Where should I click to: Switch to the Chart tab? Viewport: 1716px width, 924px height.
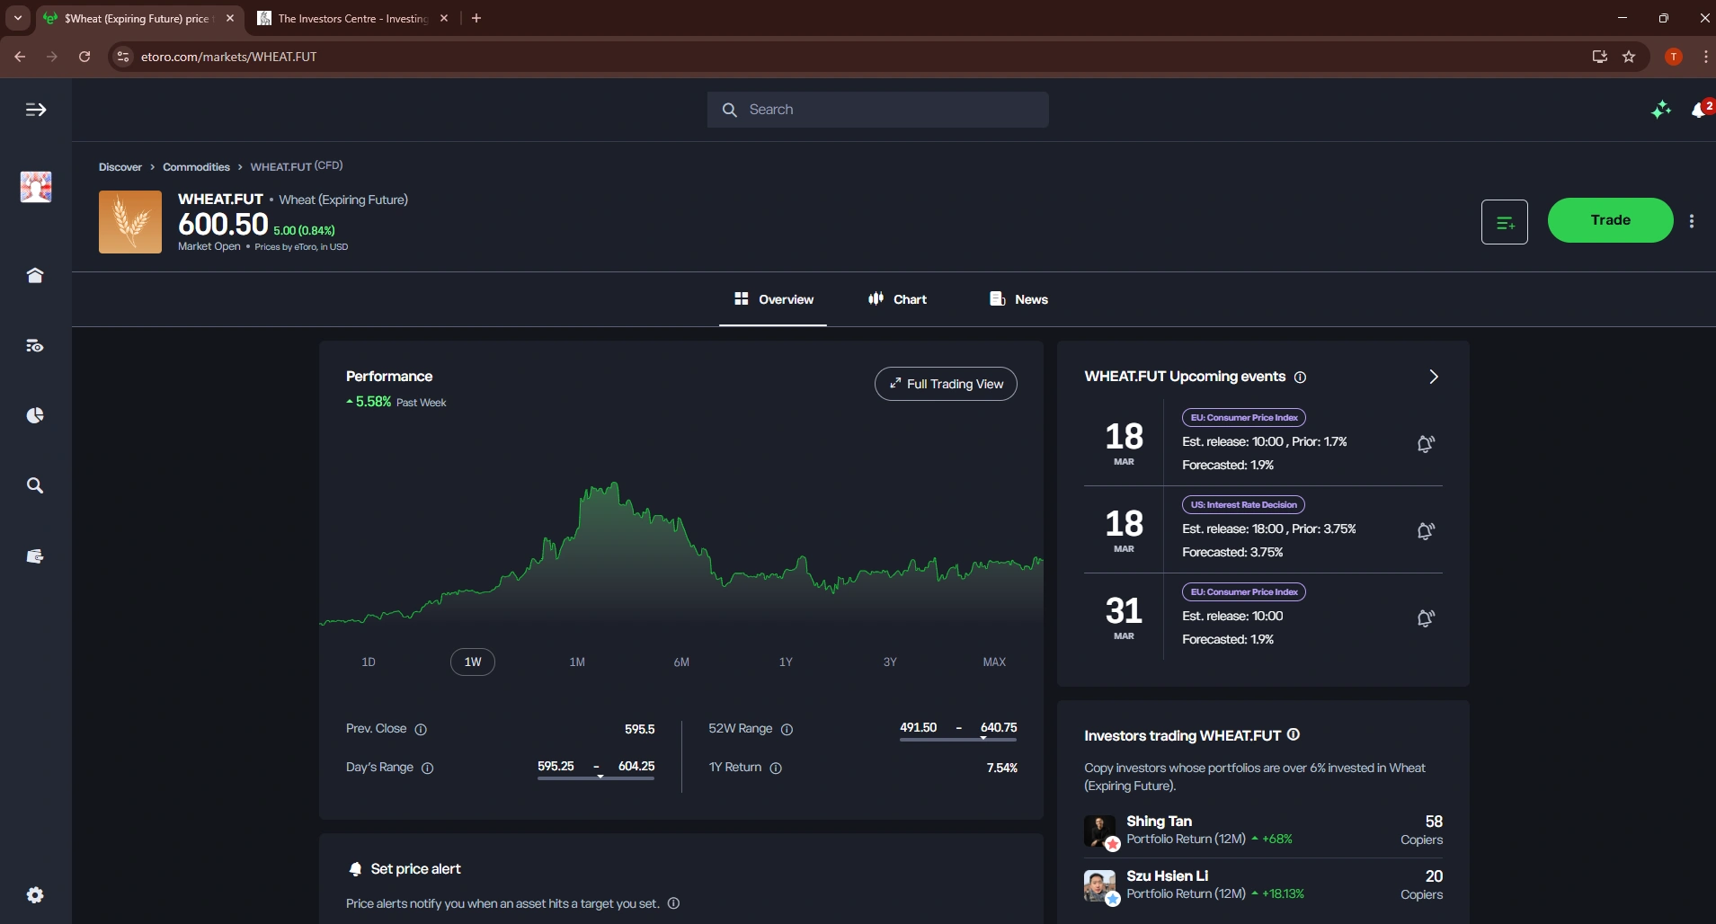click(897, 299)
